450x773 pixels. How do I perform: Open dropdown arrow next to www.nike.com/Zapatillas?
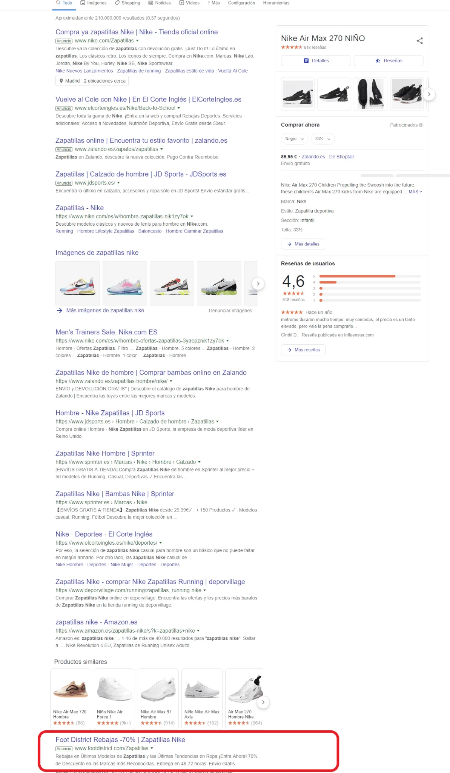click(137, 41)
